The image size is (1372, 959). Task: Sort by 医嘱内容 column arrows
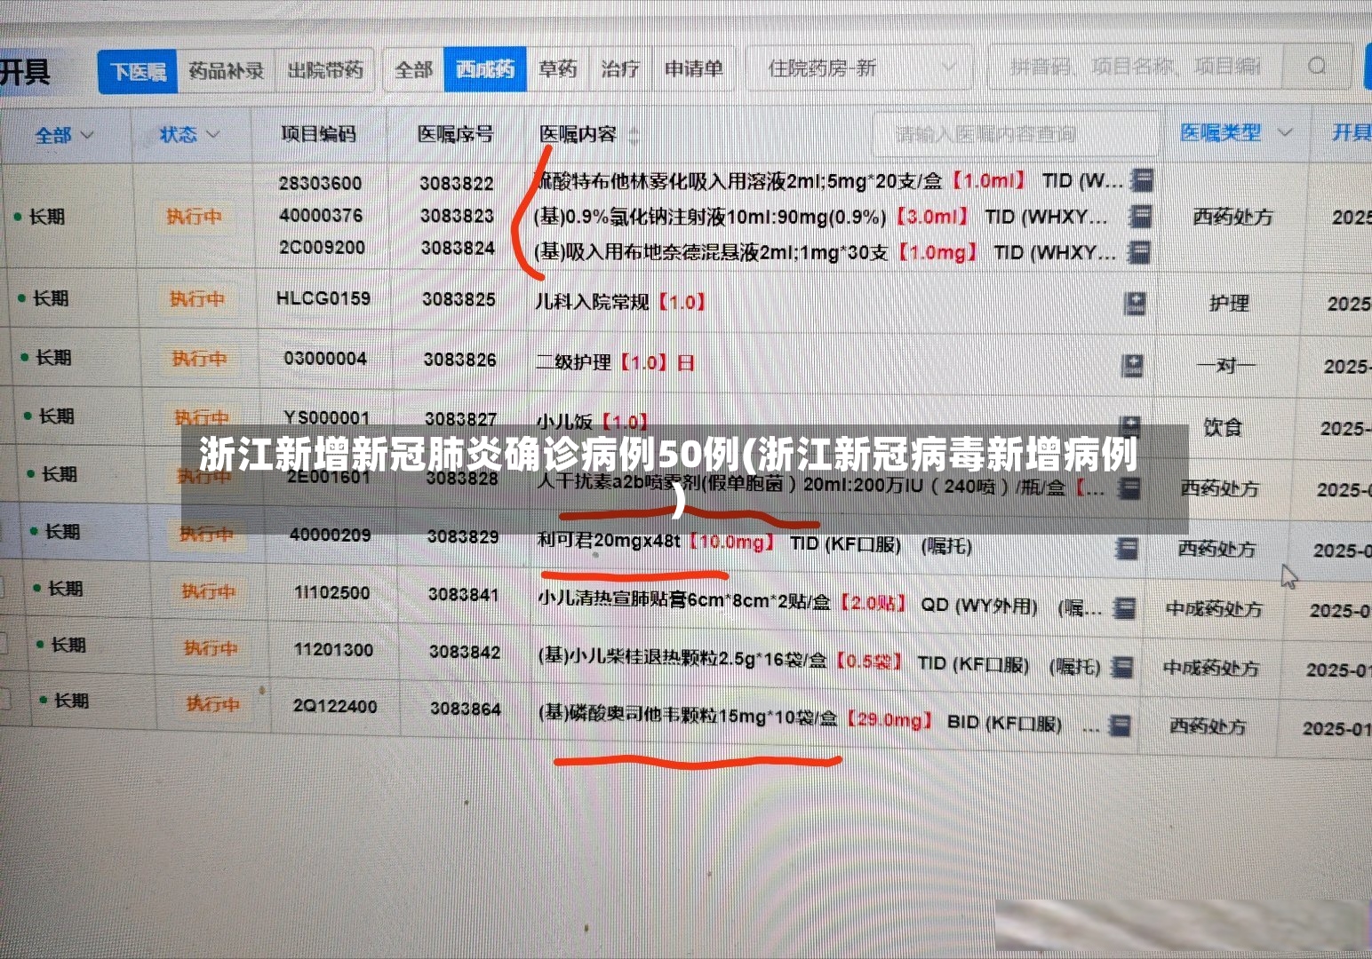point(634,135)
